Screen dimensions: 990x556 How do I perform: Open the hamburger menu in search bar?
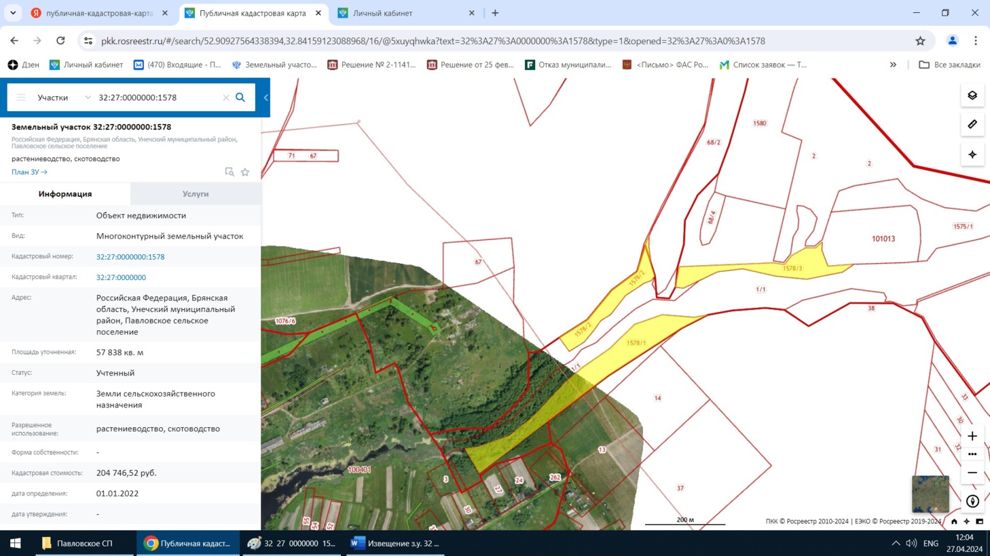click(x=21, y=98)
